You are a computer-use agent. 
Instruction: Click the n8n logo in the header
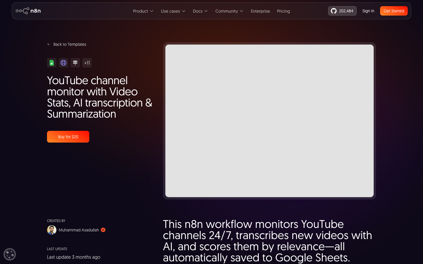click(x=28, y=11)
